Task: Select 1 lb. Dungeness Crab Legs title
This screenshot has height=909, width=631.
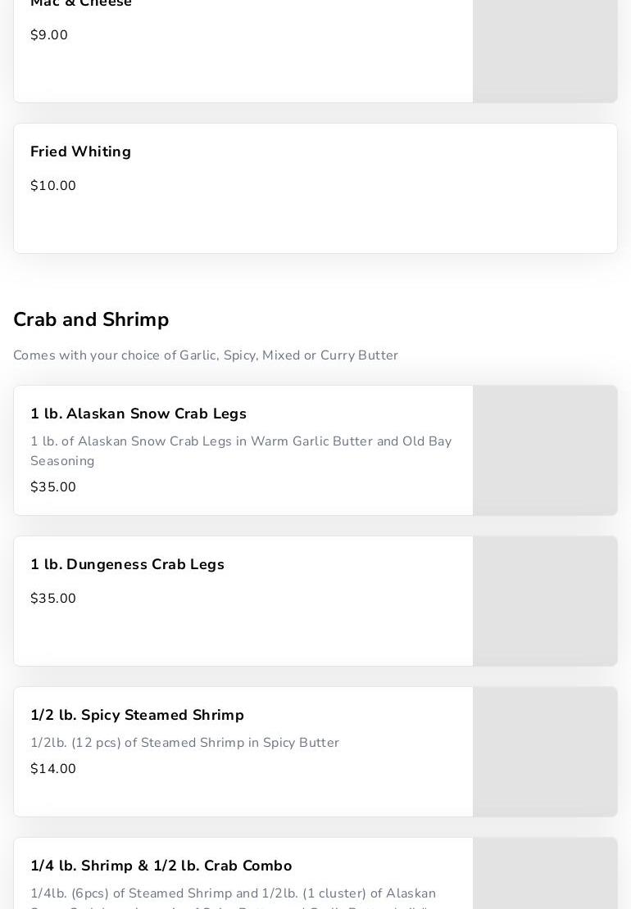Action: point(127,564)
